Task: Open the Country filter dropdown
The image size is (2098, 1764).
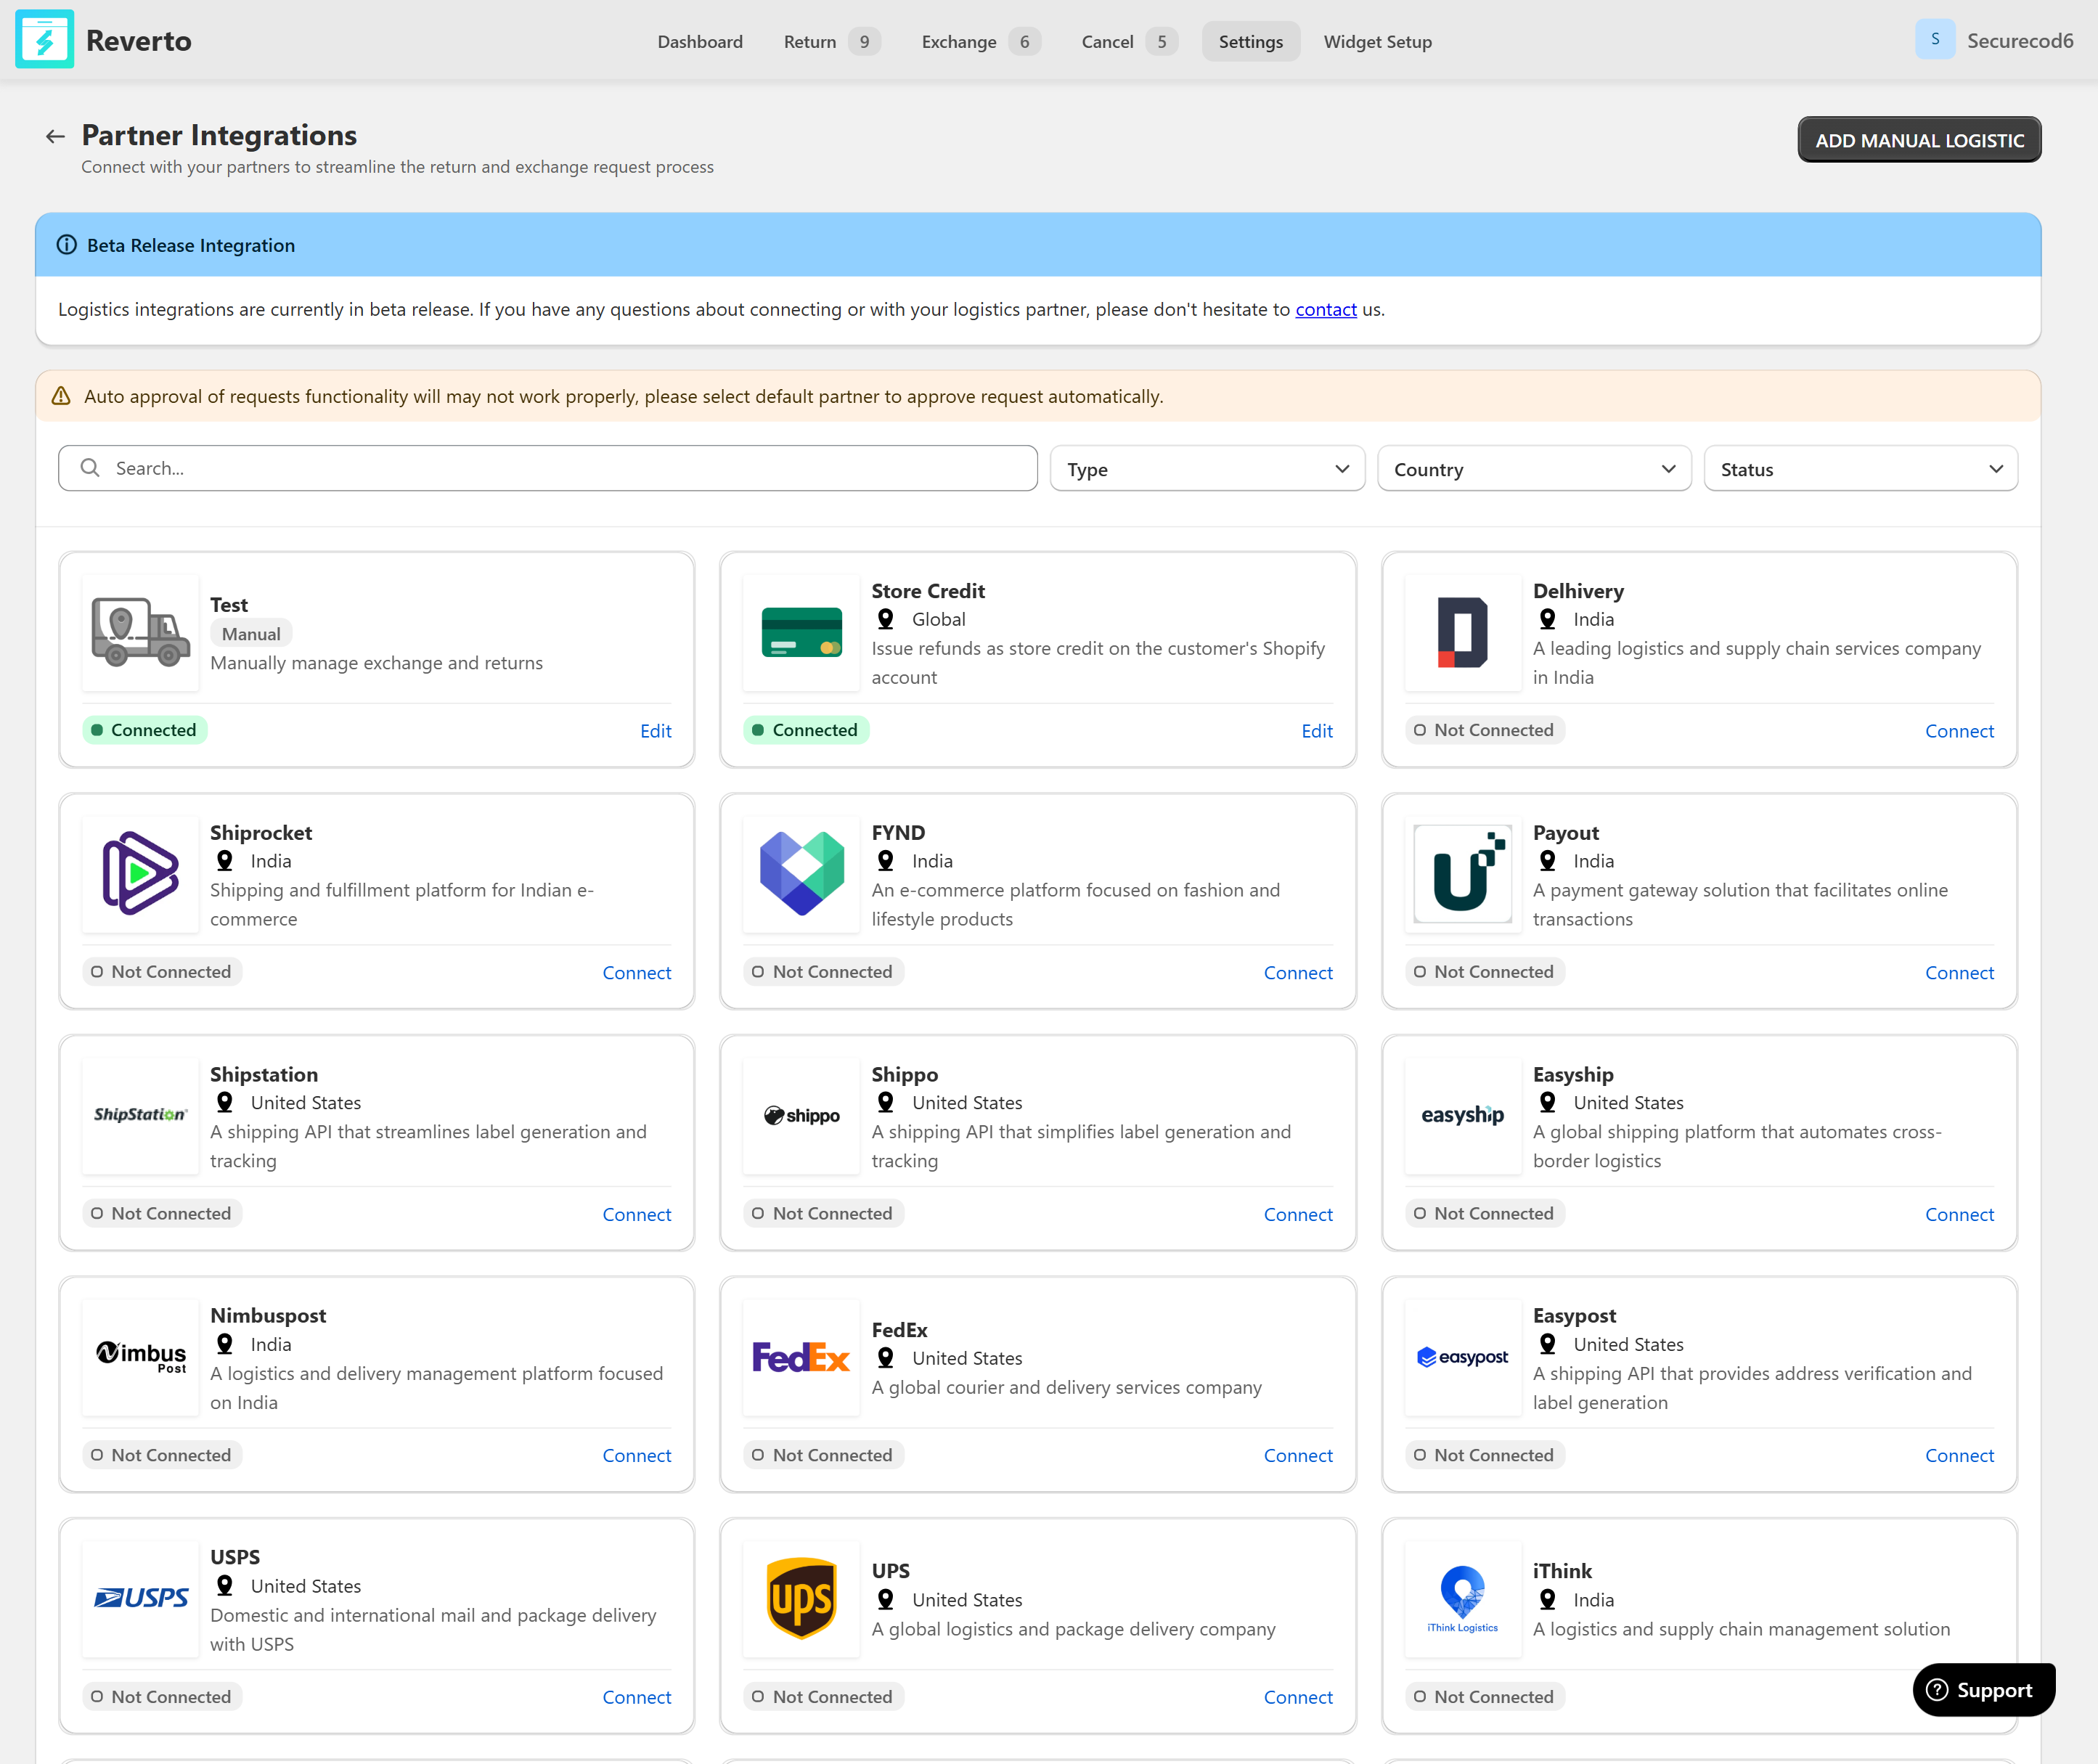Action: click(1534, 469)
